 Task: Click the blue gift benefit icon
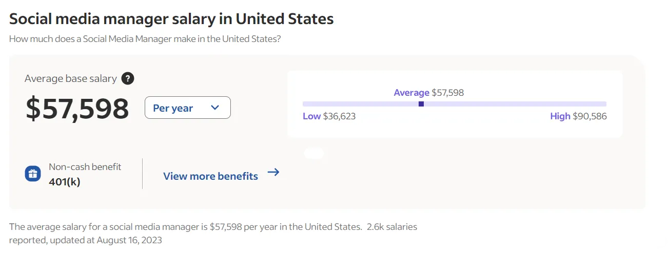[x=33, y=174]
